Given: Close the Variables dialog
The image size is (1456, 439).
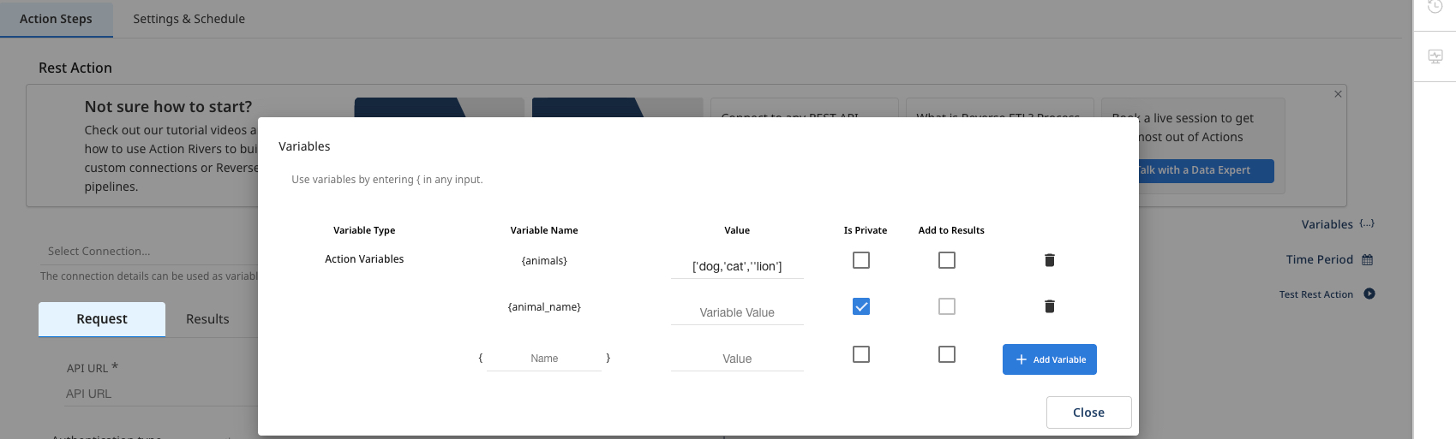Looking at the screenshot, I should tap(1088, 412).
